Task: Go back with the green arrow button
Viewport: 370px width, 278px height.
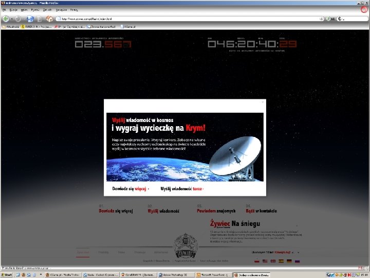Action: coord(6,19)
